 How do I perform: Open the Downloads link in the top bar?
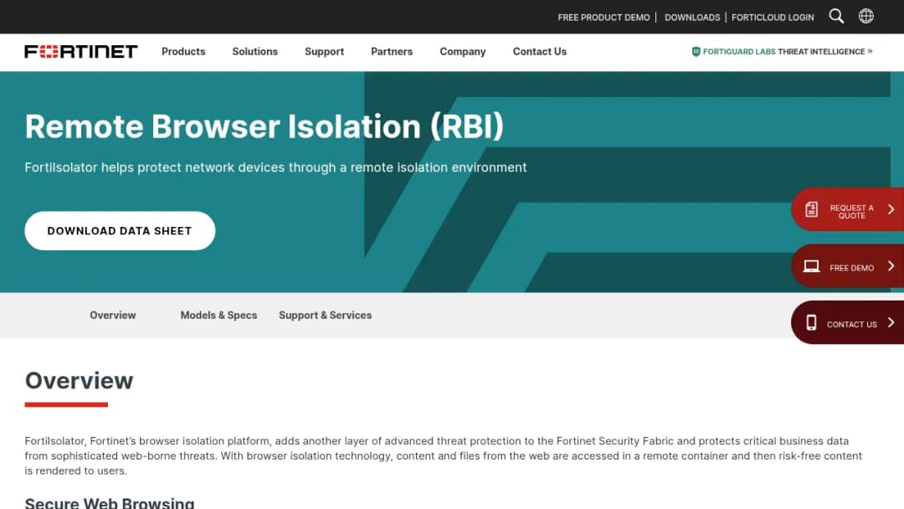pos(692,18)
